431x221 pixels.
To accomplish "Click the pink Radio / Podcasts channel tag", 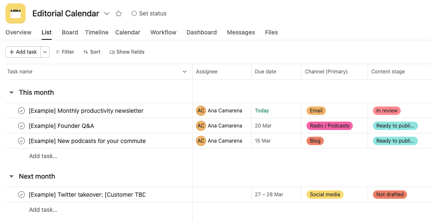I will (329, 126).
